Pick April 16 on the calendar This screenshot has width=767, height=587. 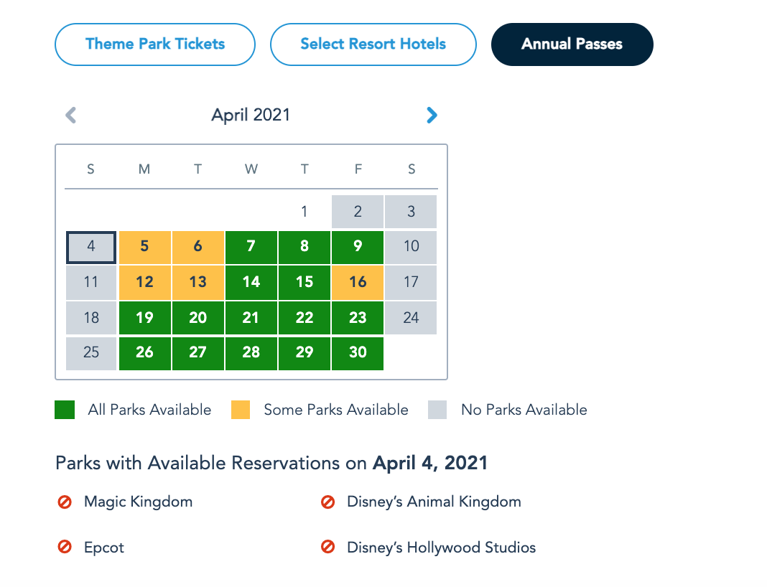coord(358,282)
